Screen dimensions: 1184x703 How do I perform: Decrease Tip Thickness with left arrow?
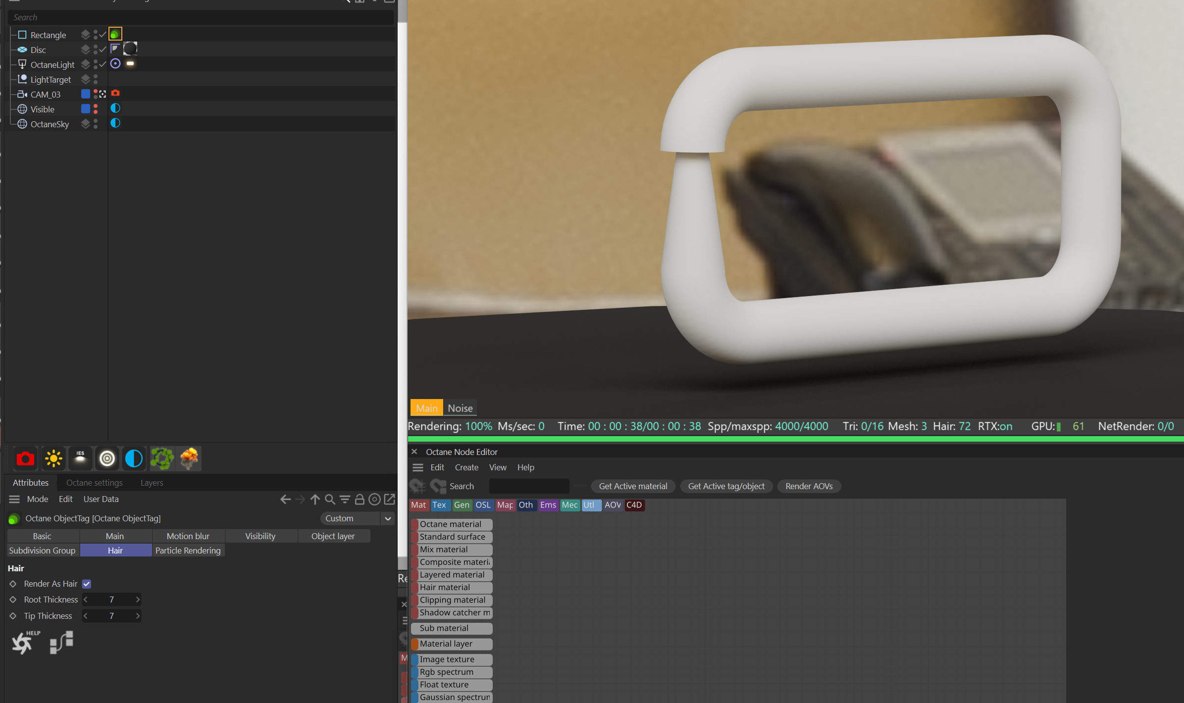86,616
